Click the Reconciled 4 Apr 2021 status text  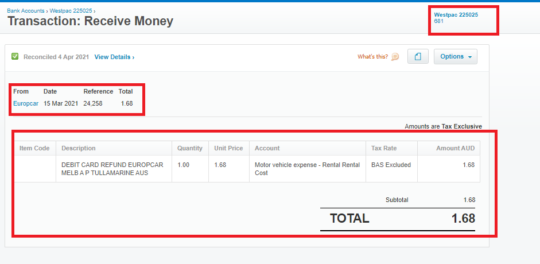pos(56,57)
